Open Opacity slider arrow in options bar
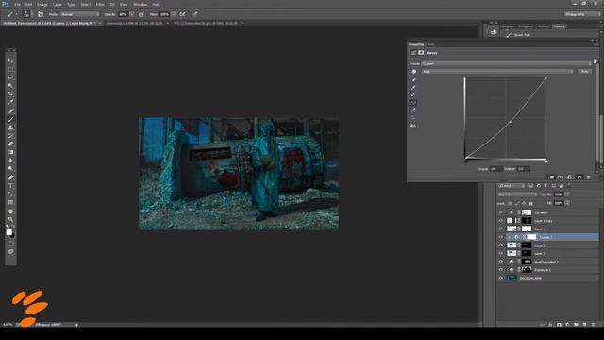Screen dimensions: 604x340 (132, 14)
